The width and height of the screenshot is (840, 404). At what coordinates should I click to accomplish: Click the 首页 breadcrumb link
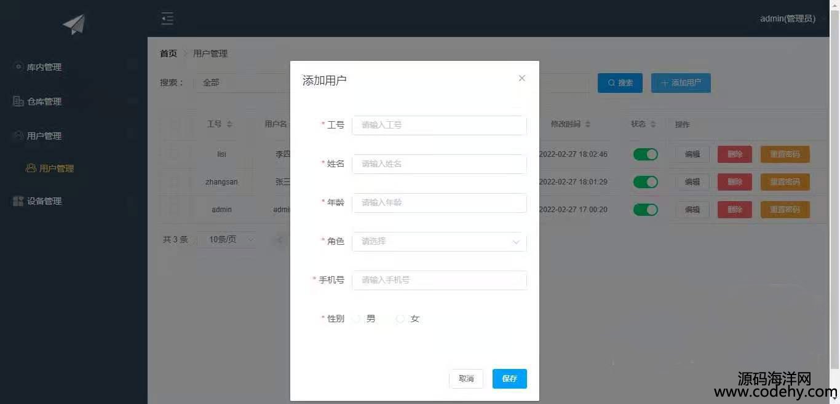(x=168, y=53)
